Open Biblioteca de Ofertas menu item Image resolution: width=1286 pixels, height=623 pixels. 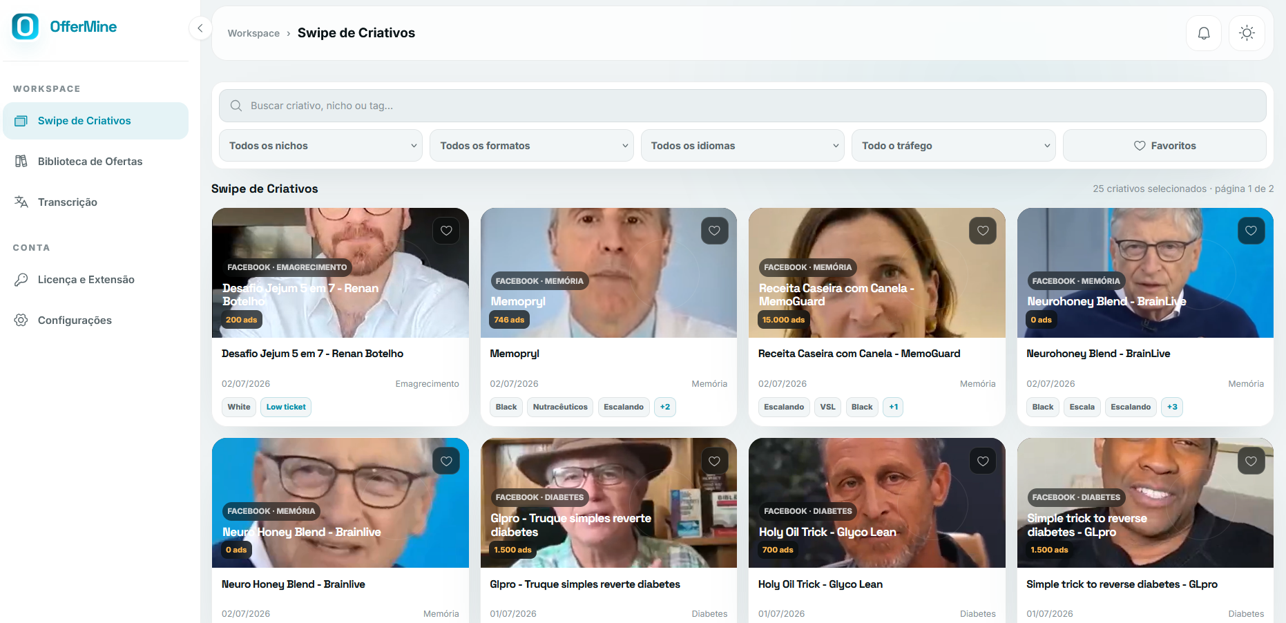click(x=95, y=161)
